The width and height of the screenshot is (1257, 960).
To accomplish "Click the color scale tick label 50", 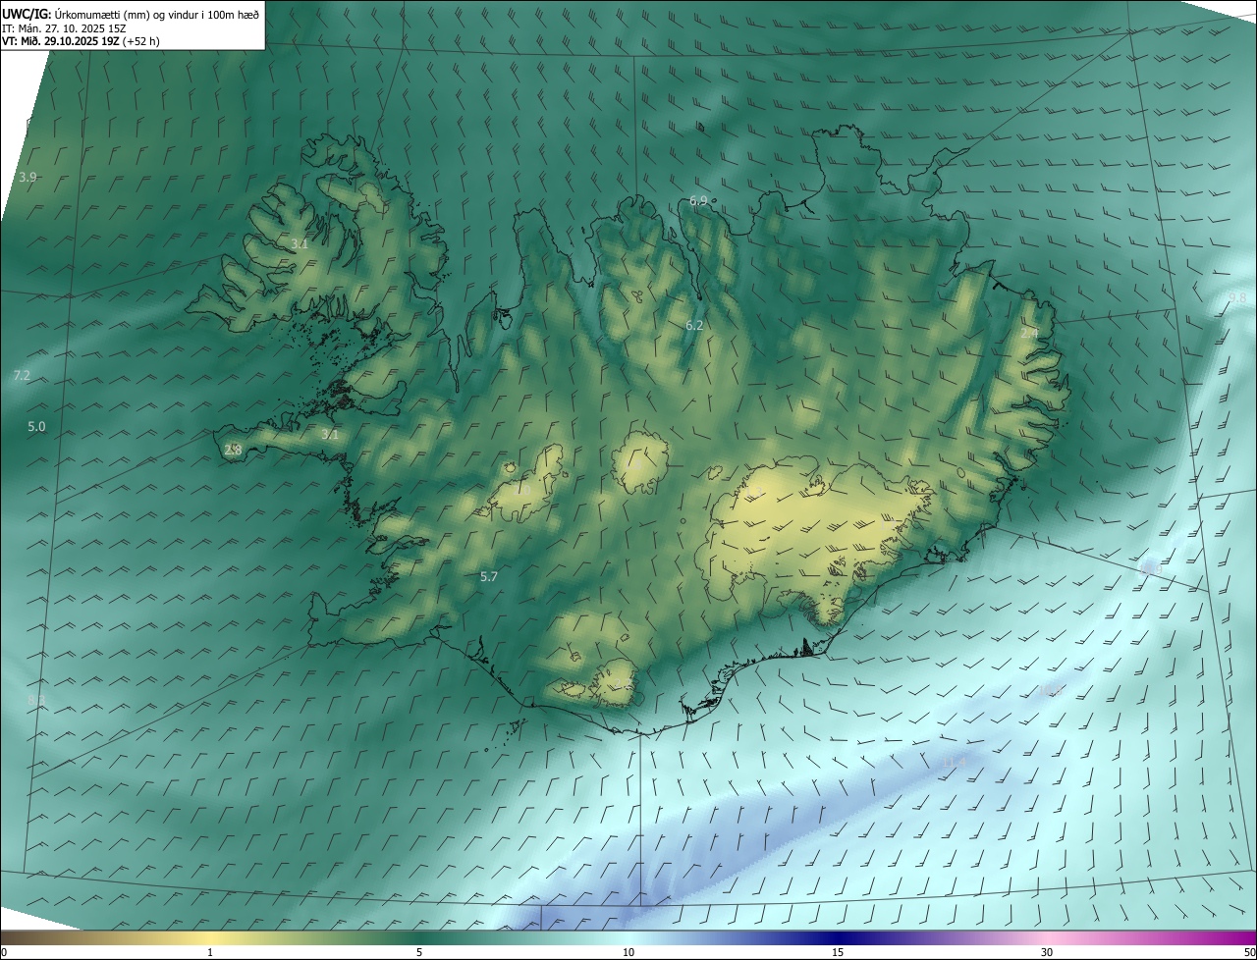I will pyautogui.click(x=1248, y=953).
